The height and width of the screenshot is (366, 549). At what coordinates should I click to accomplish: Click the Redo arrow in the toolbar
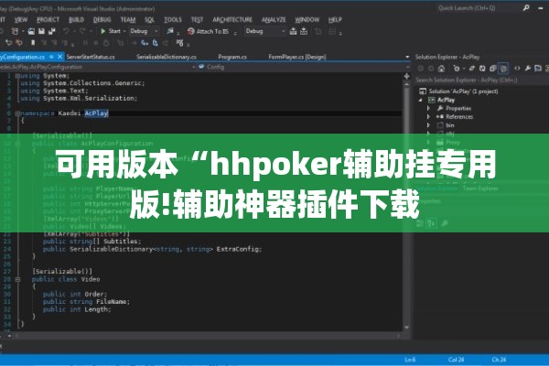pos(82,31)
